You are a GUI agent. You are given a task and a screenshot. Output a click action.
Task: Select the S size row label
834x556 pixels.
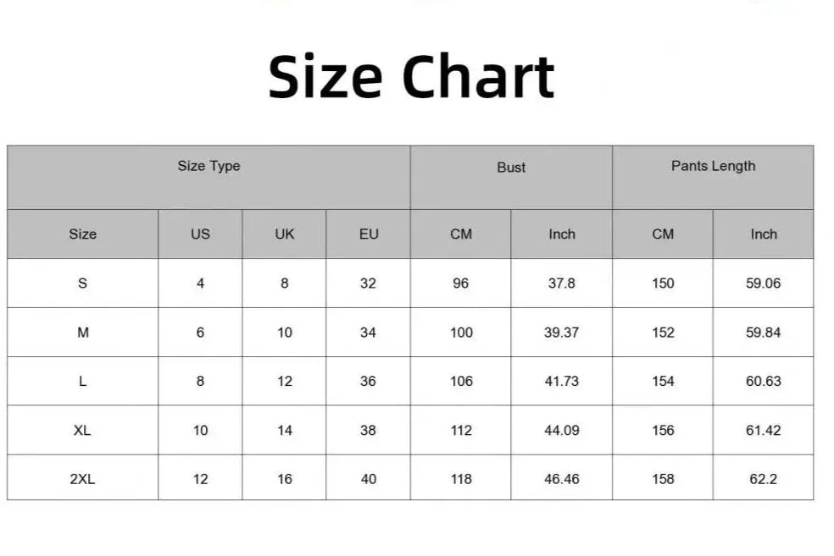pyautogui.click(x=82, y=284)
